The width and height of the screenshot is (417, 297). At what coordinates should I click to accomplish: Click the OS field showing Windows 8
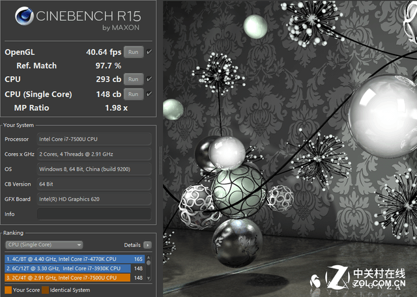point(94,169)
